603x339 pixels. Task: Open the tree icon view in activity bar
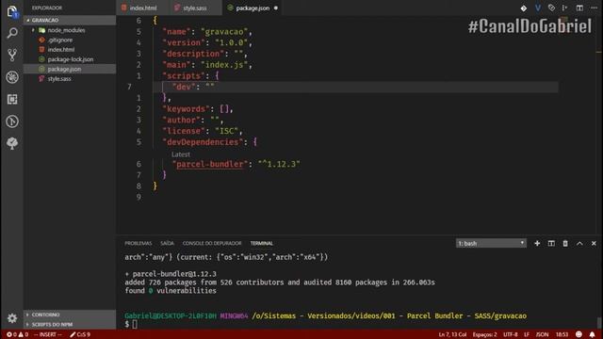pyautogui.click(x=12, y=143)
